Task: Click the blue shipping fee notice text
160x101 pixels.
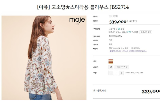Action: [x=127, y=51]
